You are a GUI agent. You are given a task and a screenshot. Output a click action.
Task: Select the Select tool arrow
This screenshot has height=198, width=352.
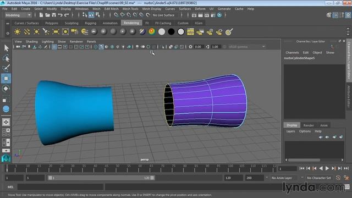(6, 48)
